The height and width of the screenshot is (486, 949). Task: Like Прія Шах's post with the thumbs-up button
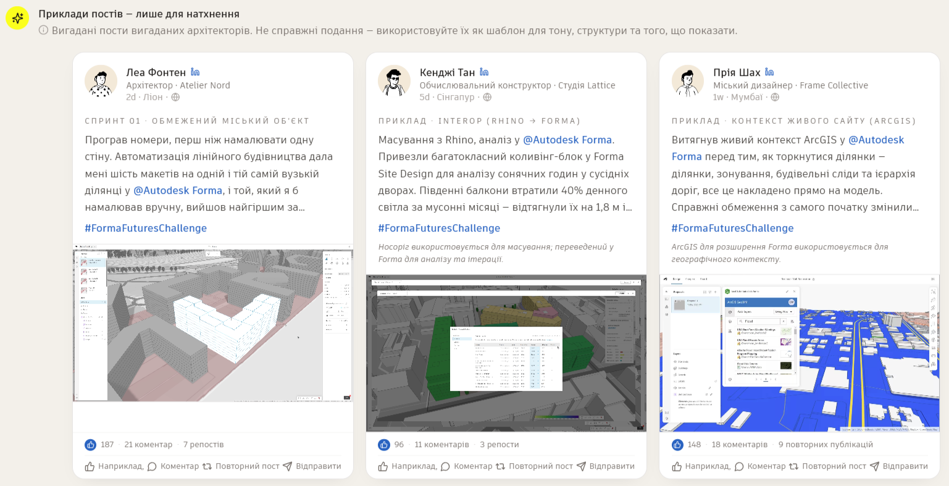tap(701, 466)
